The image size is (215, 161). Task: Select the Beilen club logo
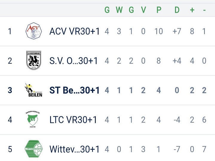[x=33, y=90]
